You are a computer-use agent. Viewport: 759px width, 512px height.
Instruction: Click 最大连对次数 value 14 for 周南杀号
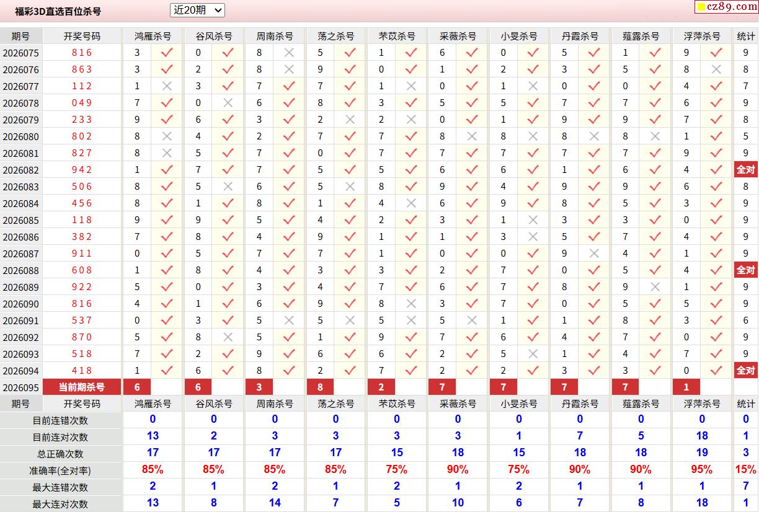point(275,503)
